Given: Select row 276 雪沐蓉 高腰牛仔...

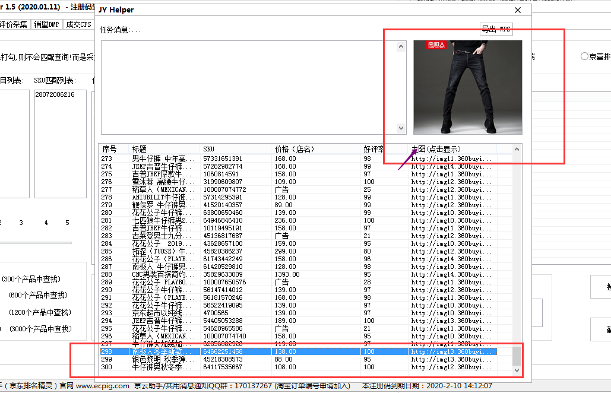Looking at the screenshot, I should [297, 182].
